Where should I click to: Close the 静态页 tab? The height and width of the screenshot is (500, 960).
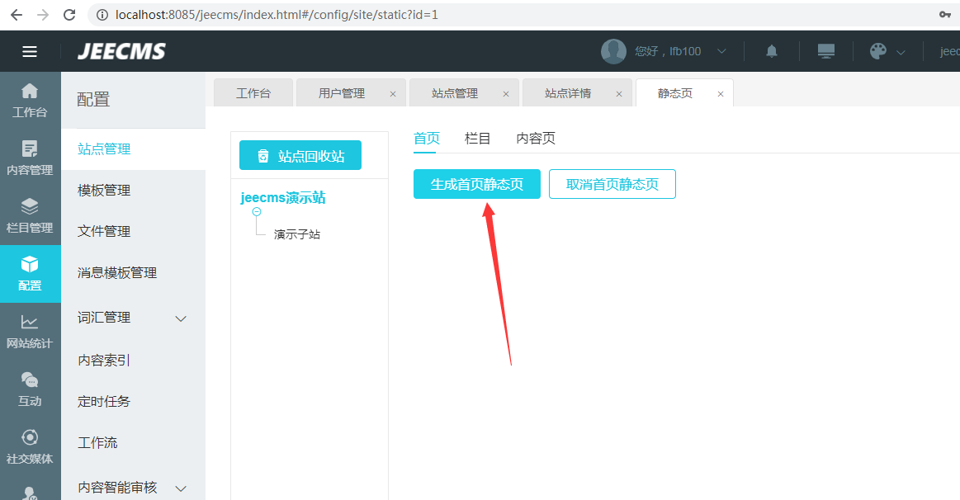pyautogui.click(x=721, y=94)
